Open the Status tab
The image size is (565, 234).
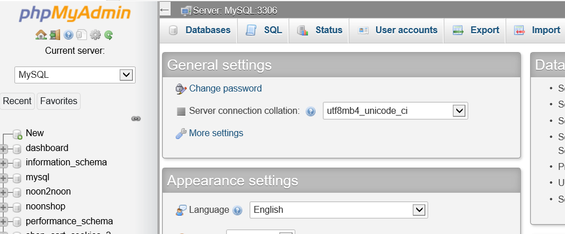(319, 30)
